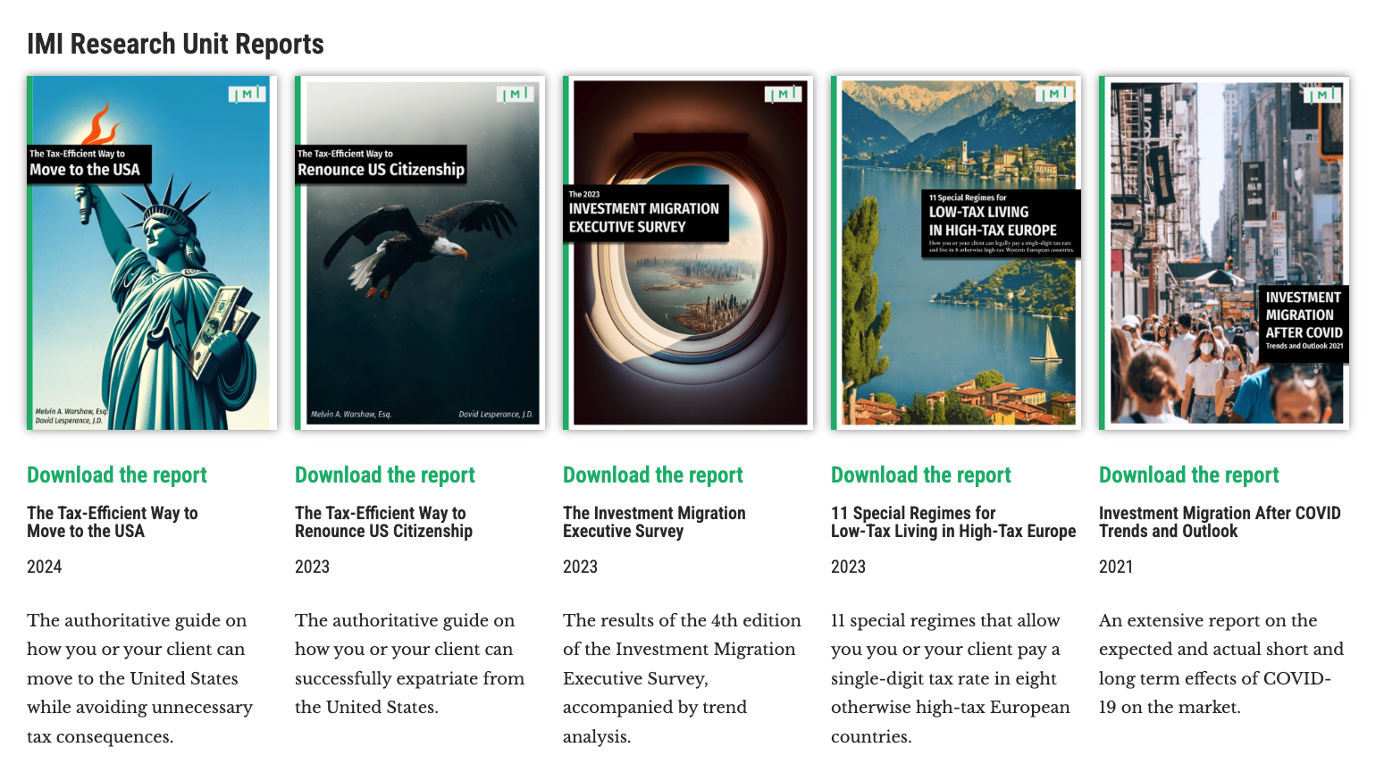Viewport: 1384px width, 781px height.
Task: Click the title Investment Migration After COVID Trends and Outlook
Action: (1220, 522)
